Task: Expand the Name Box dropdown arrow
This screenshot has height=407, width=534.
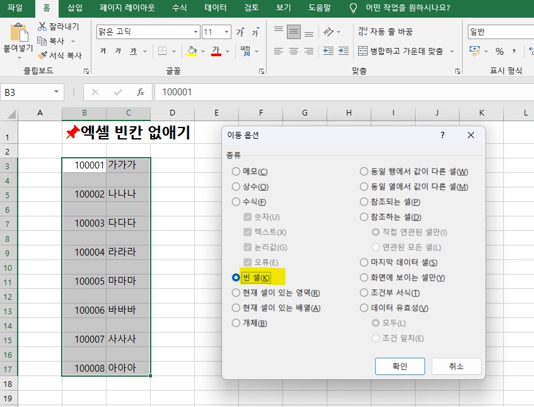Action: 57,91
